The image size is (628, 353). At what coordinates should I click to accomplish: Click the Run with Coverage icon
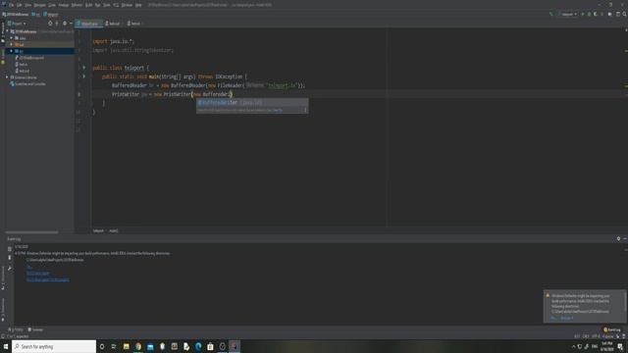[596, 15]
